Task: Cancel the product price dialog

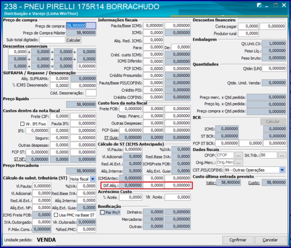Action: pos(270,240)
